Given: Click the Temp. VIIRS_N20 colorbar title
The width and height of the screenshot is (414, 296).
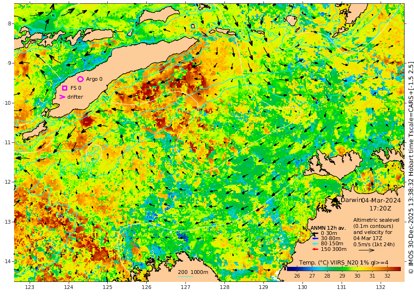Looking at the screenshot, I should (x=343, y=262).
